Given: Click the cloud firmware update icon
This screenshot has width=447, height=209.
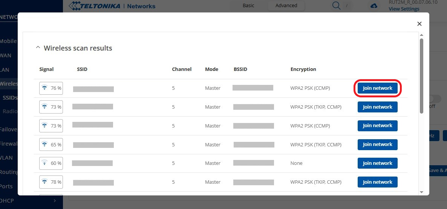Looking at the screenshot, I should click(x=374, y=6).
